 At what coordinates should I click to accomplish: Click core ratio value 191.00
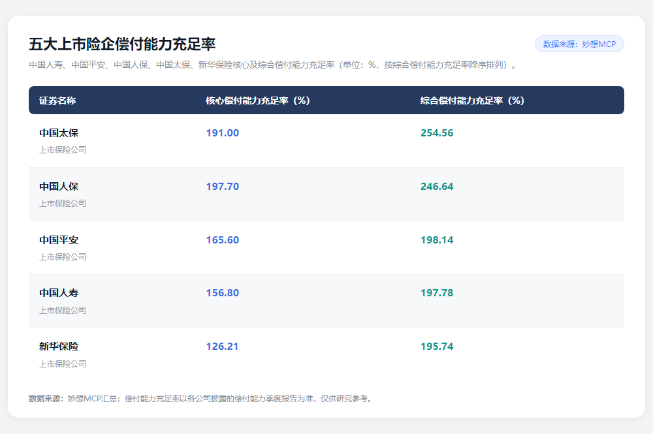[223, 133]
